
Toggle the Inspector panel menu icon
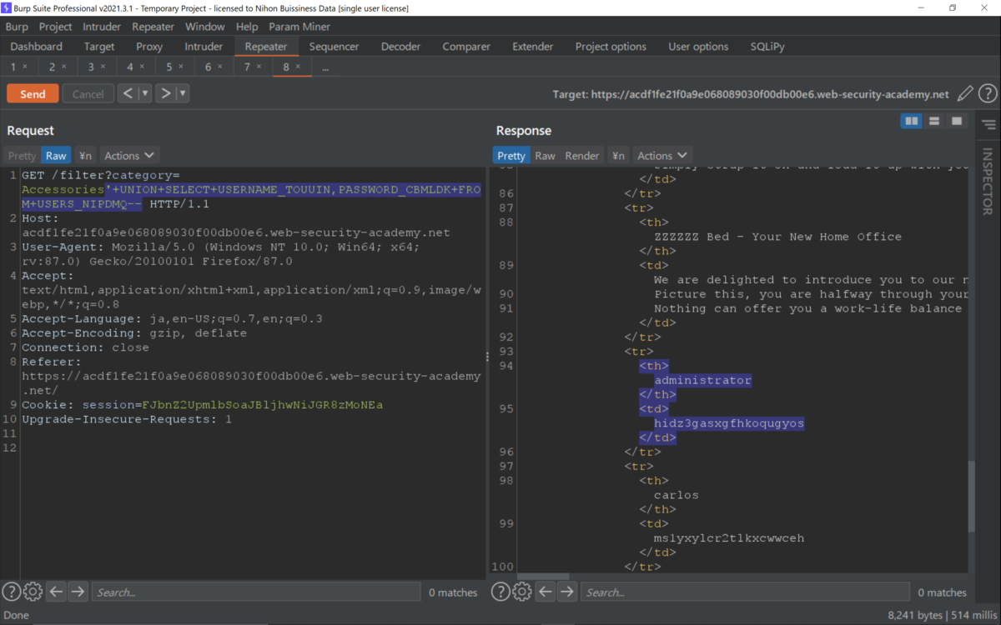tap(988, 125)
